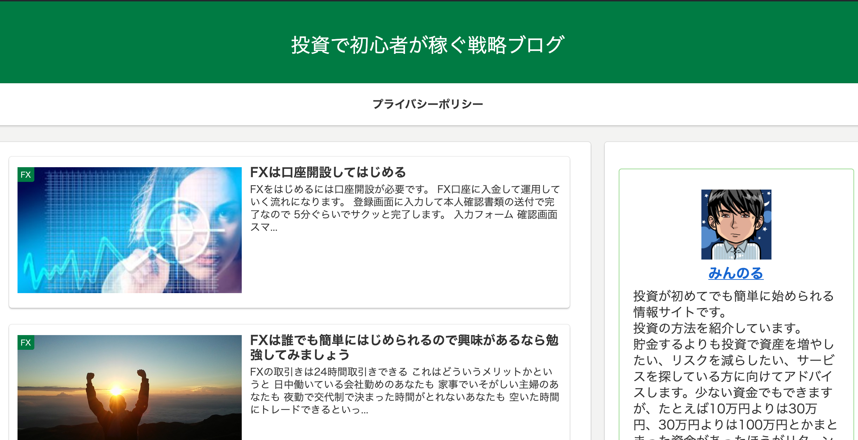Screen dimensions: 858x440
Task: Click first article excerpt about 口座開設が必要
Action: coord(405,208)
